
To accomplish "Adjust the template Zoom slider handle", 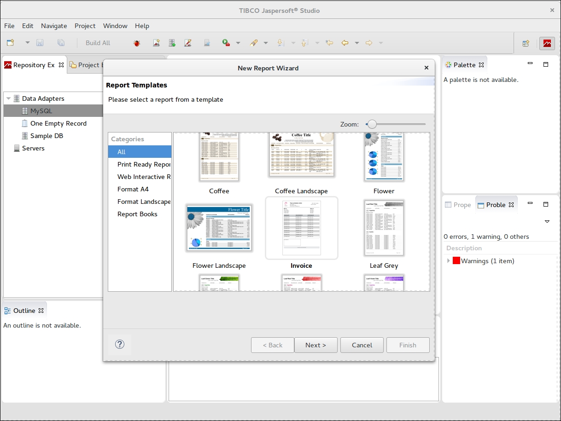I will (x=372, y=124).
